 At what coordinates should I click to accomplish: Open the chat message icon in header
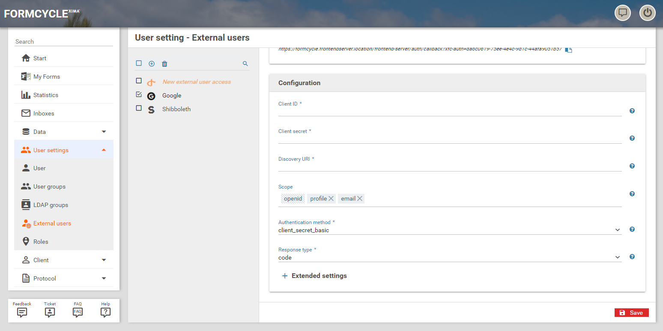[623, 13]
